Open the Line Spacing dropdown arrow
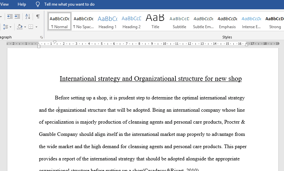This screenshot has width=284, height=171. tap(11, 27)
